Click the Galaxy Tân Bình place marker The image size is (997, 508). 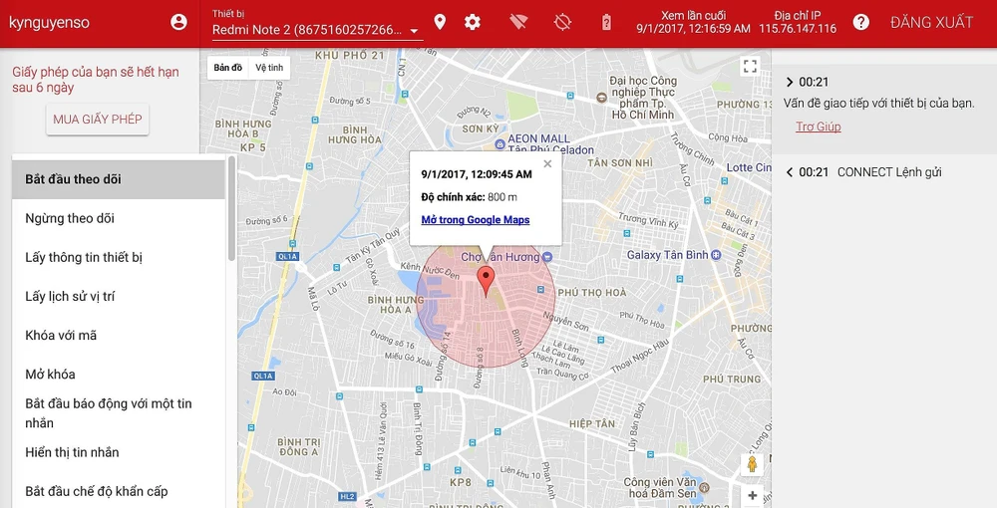tap(717, 255)
